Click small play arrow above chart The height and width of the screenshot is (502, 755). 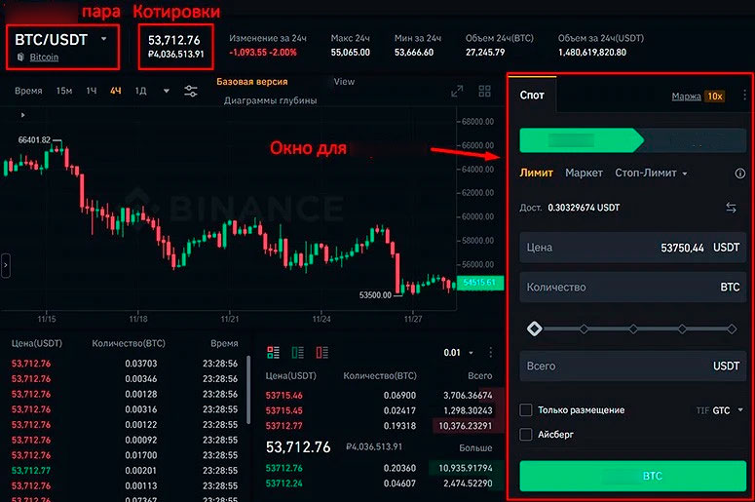(22, 115)
